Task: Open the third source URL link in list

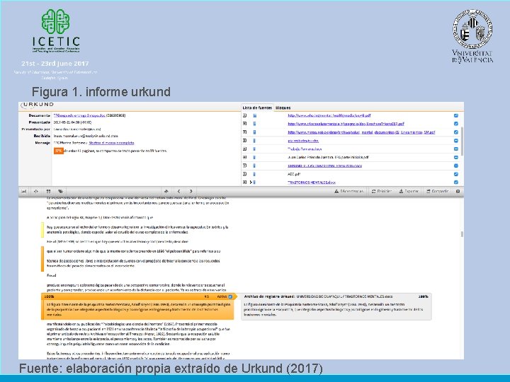Action: [x=361, y=132]
